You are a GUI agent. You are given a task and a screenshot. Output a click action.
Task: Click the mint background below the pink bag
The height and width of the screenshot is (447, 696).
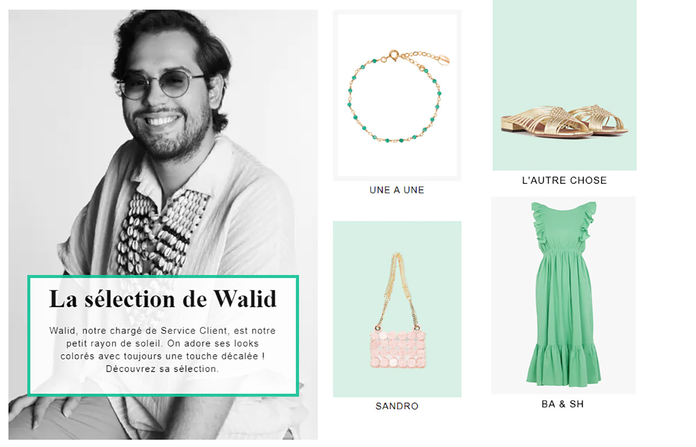pyautogui.click(x=397, y=382)
